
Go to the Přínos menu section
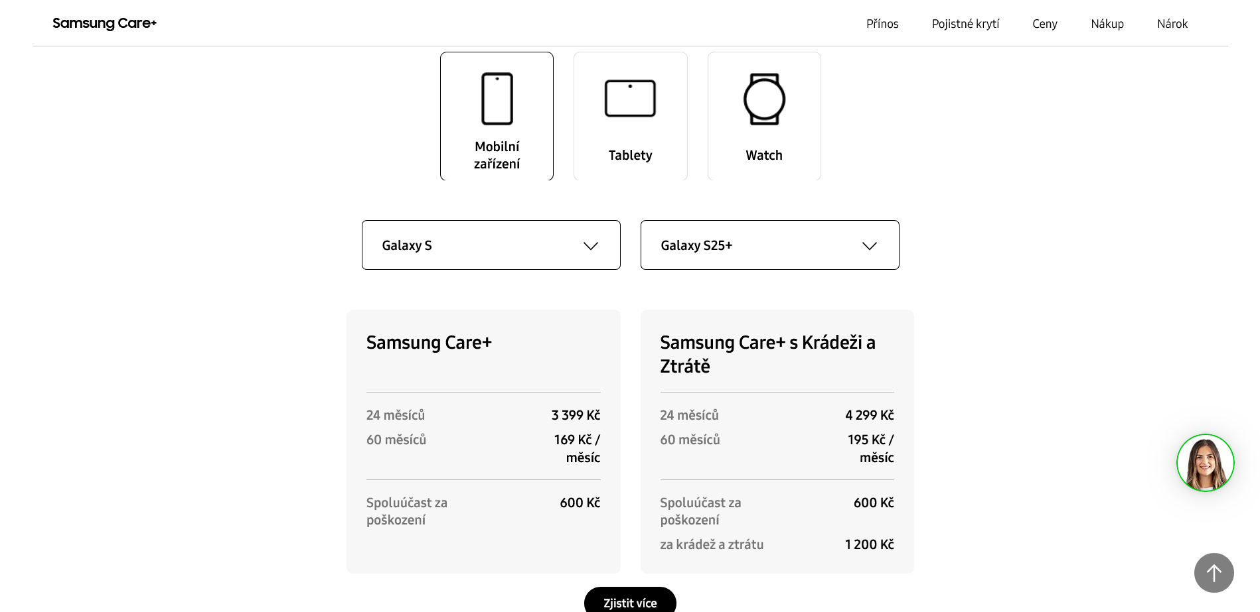(x=882, y=24)
